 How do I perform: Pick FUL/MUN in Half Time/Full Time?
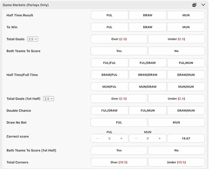click(186, 63)
